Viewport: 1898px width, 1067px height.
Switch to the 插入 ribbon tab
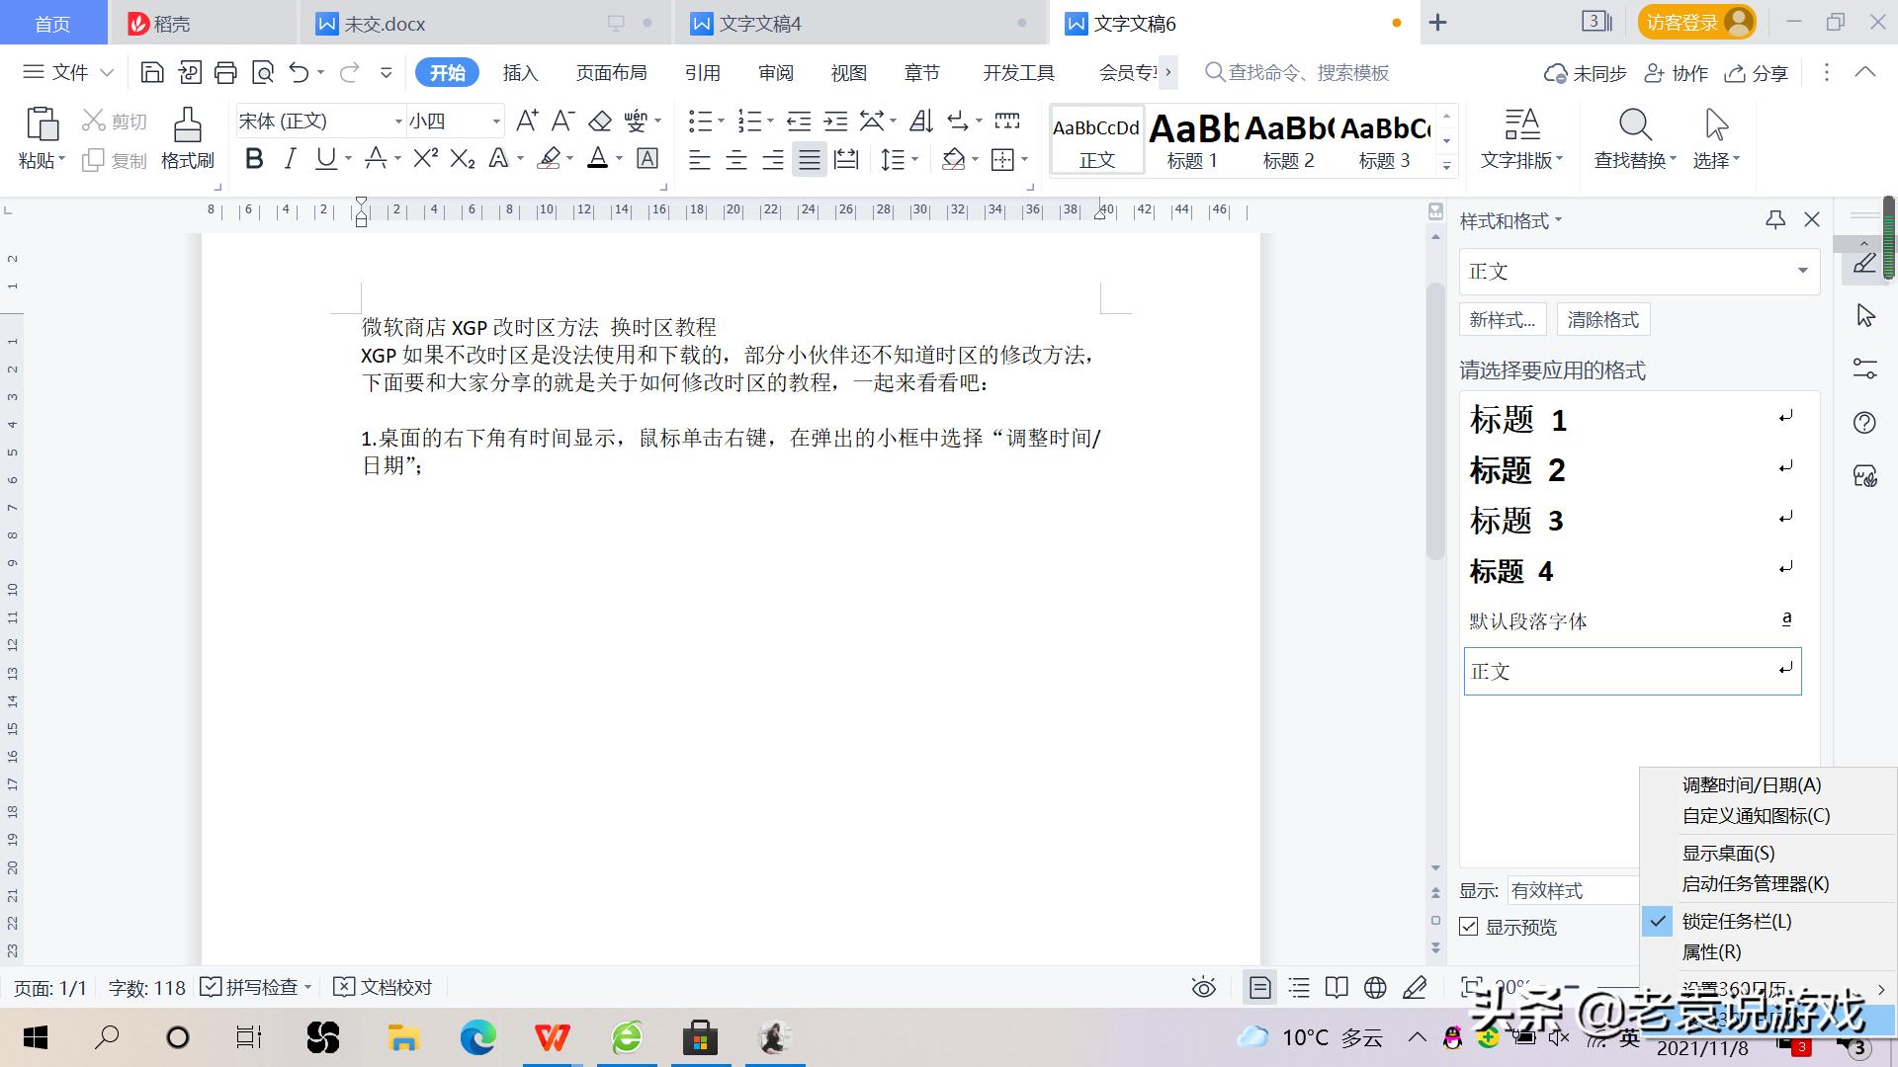click(x=520, y=72)
